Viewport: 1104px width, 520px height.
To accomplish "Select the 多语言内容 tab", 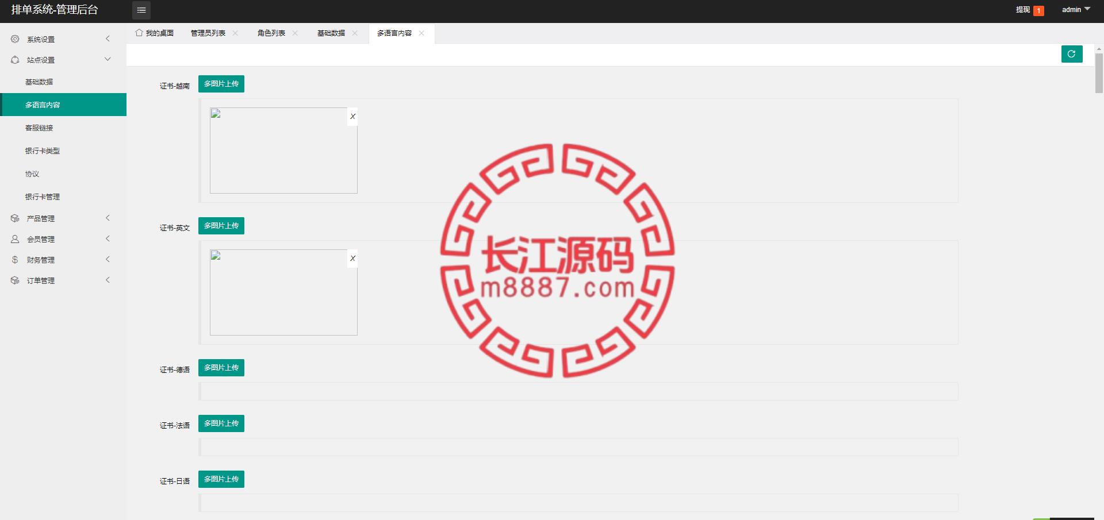I will pos(394,33).
